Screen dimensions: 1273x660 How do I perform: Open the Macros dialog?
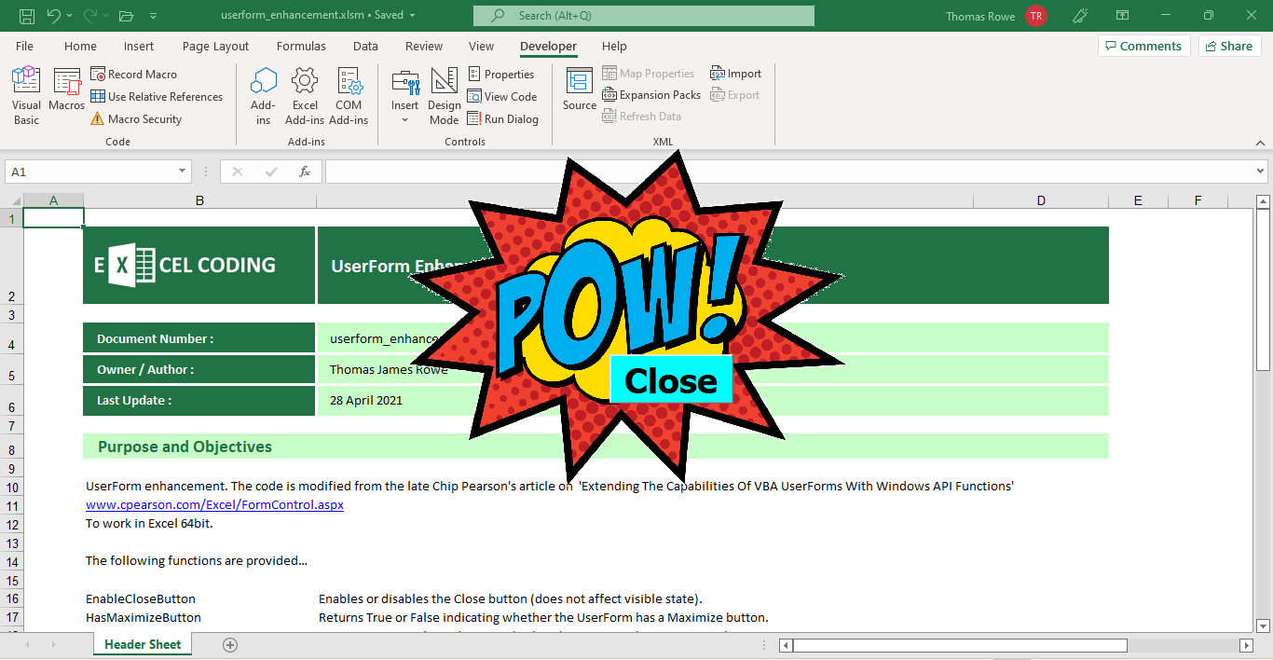click(67, 90)
